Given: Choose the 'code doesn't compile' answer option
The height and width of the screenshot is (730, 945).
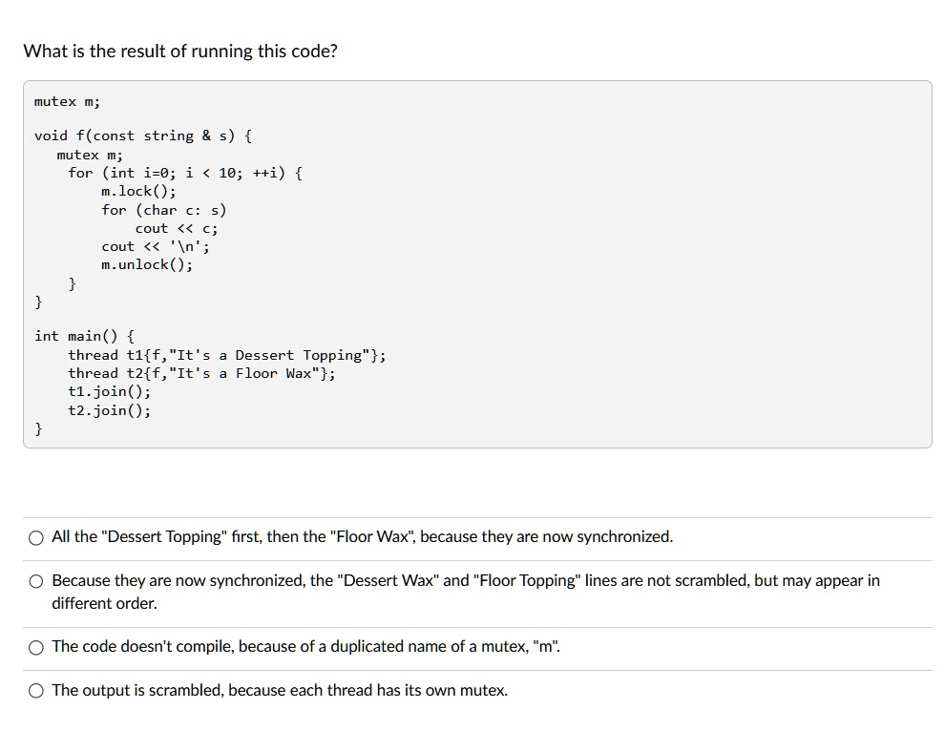Looking at the screenshot, I should pos(35,647).
